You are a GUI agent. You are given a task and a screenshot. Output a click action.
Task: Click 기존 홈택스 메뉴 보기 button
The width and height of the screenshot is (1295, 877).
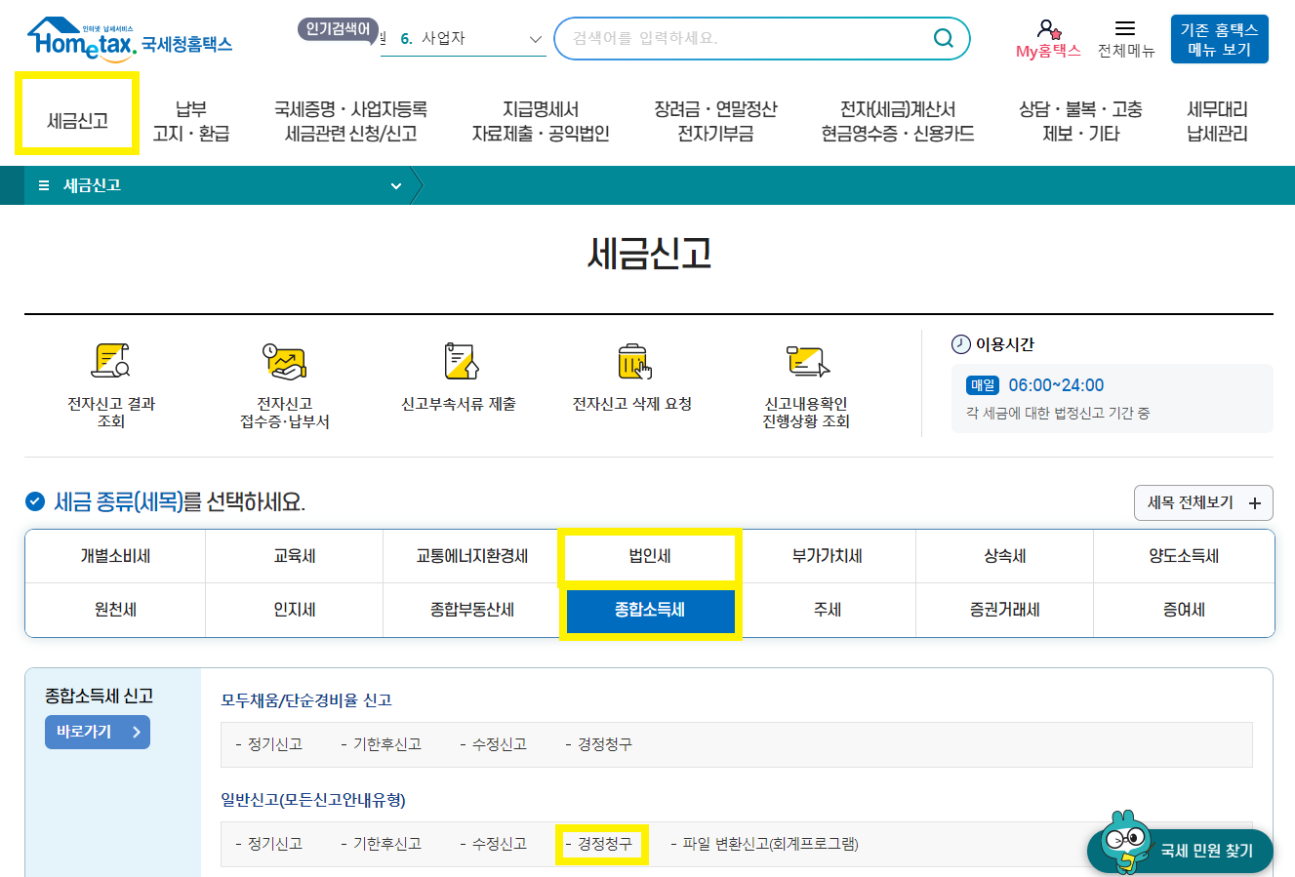coord(1220,39)
